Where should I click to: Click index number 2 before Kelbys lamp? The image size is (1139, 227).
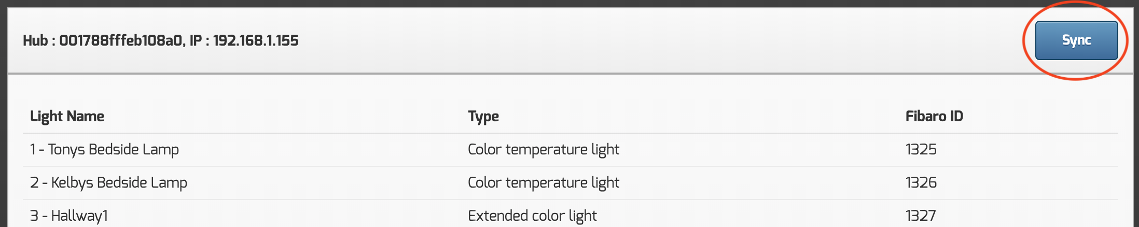(x=34, y=183)
